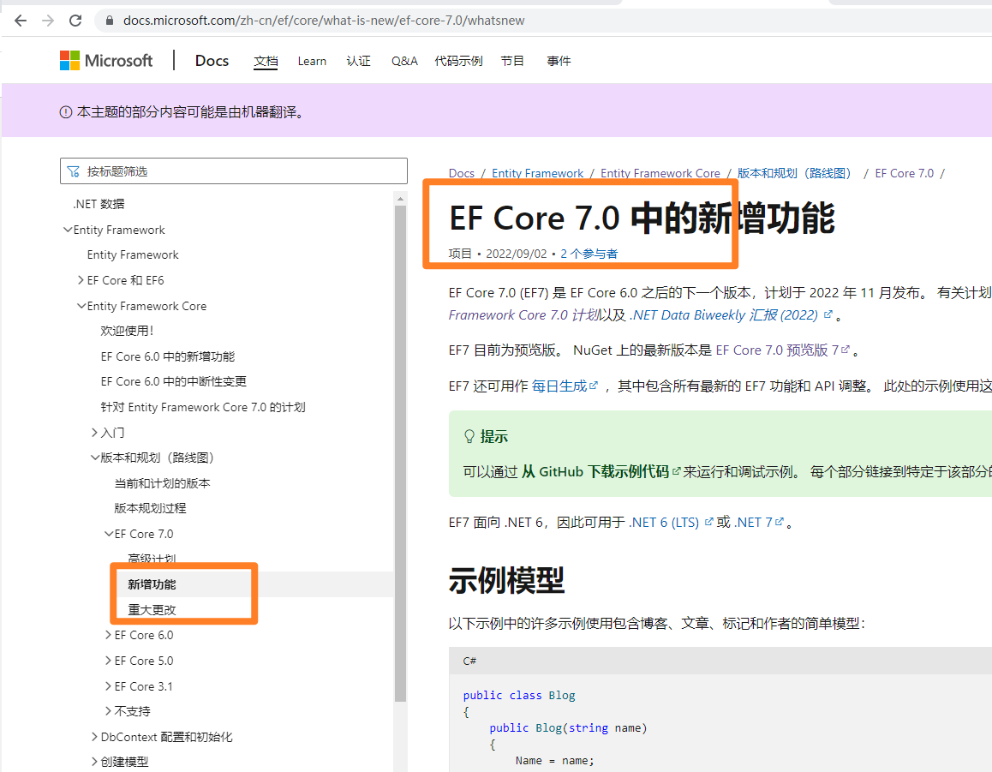Open the 认证 navigation item
The height and width of the screenshot is (772, 992).
tap(359, 62)
